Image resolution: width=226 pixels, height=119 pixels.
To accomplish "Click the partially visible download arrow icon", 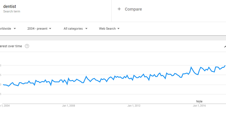I will pos(225,47).
